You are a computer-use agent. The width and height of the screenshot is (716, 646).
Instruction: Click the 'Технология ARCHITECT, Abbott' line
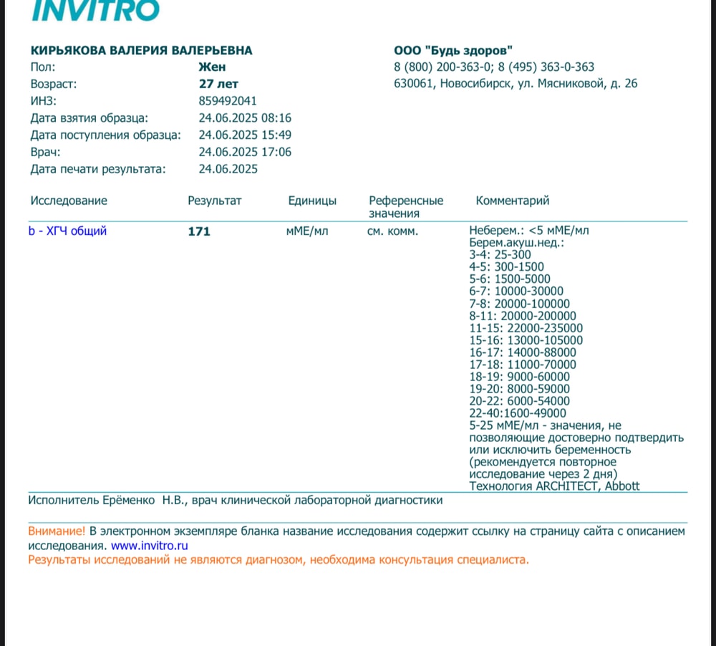point(554,486)
